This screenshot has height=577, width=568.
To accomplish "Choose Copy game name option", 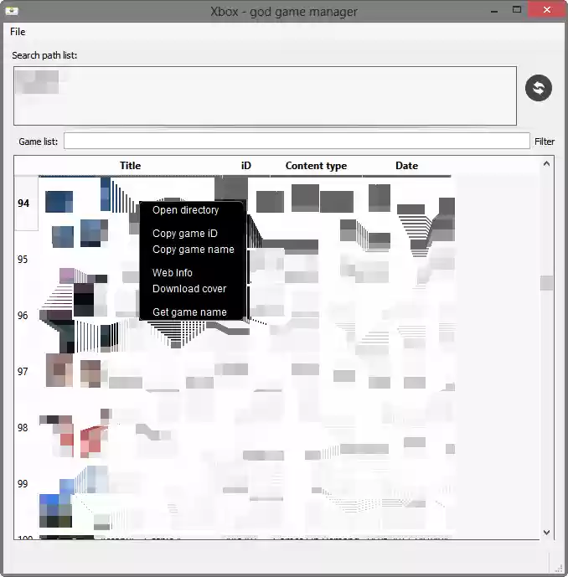I will pyautogui.click(x=194, y=250).
